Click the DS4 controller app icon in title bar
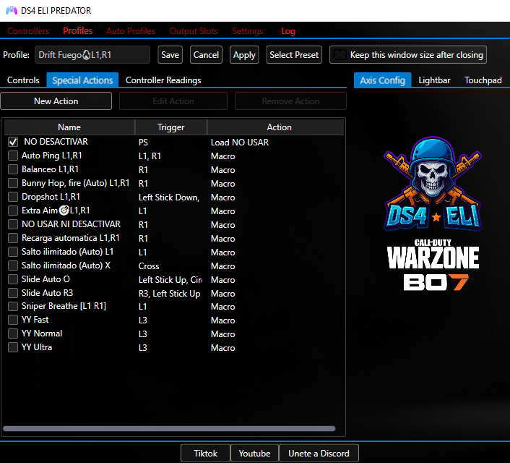 12,10
